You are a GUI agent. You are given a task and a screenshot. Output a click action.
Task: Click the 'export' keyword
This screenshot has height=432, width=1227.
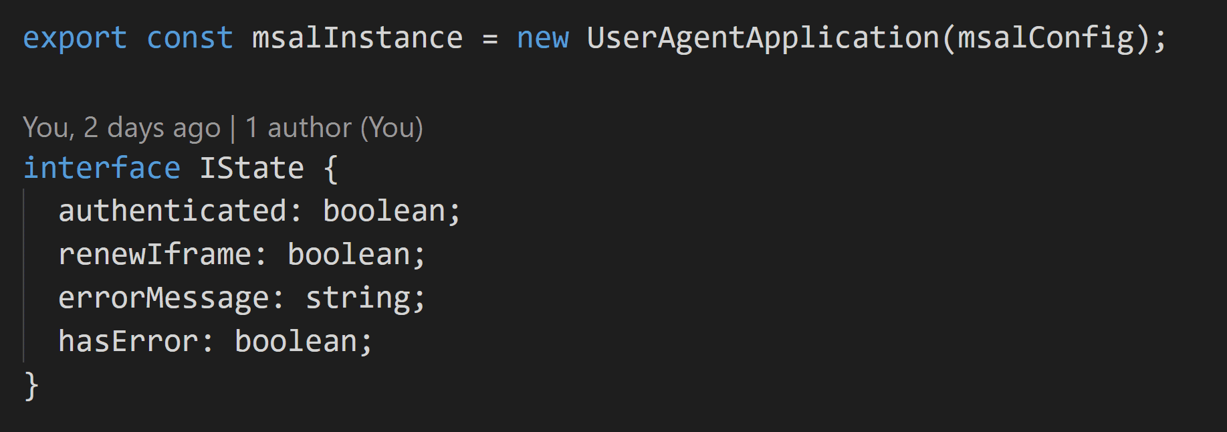pos(75,38)
